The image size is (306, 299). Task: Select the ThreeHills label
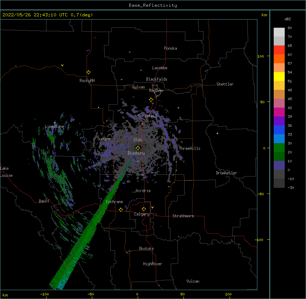pos(190,148)
